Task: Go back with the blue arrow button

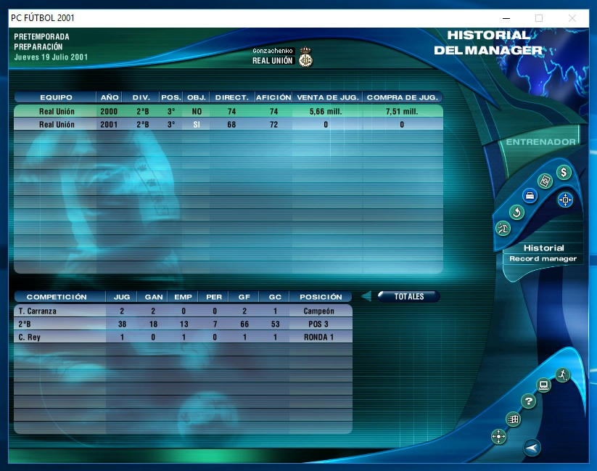Action: point(532,448)
